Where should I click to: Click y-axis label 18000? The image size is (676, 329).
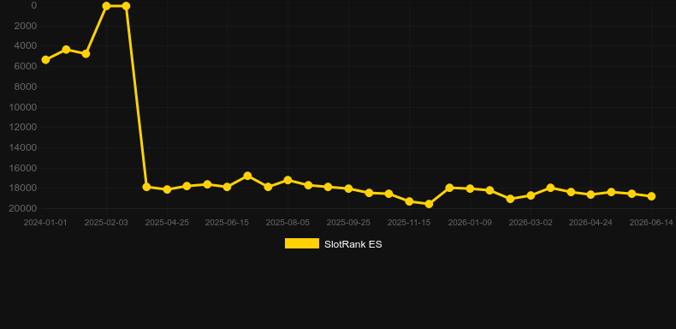pos(23,188)
